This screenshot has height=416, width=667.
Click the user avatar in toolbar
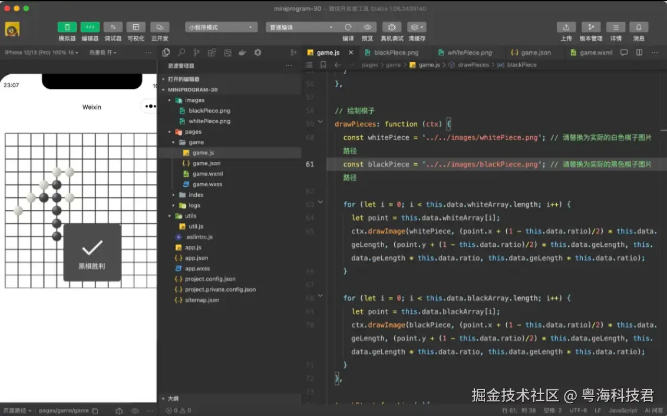[x=12, y=29]
